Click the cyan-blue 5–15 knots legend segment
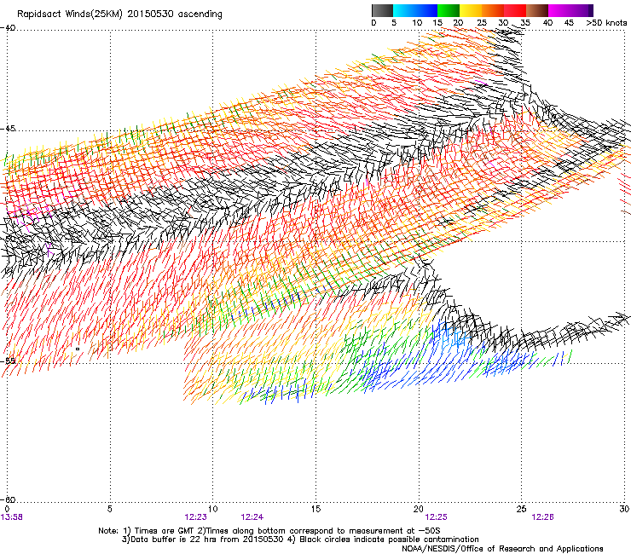This screenshot has height=554, width=631. pos(415,10)
